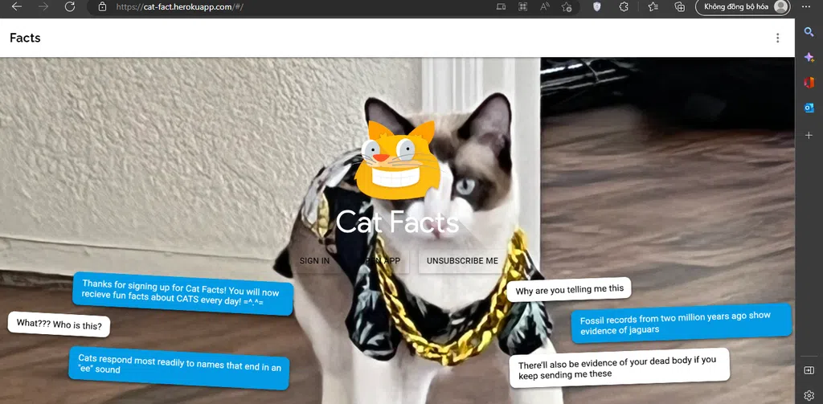Click the orange grinning cat logo
Image resolution: width=823 pixels, height=404 pixels.
pyautogui.click(x=397, y=160)
